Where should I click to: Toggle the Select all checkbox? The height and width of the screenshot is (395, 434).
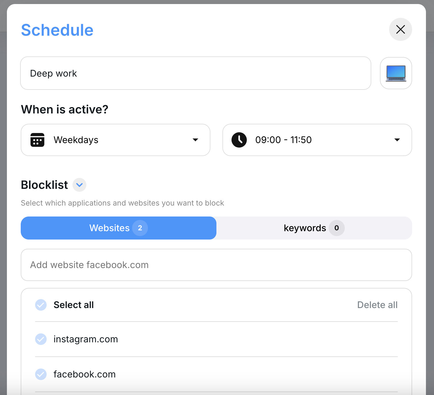pyautogui.click(x=41, y=305)
